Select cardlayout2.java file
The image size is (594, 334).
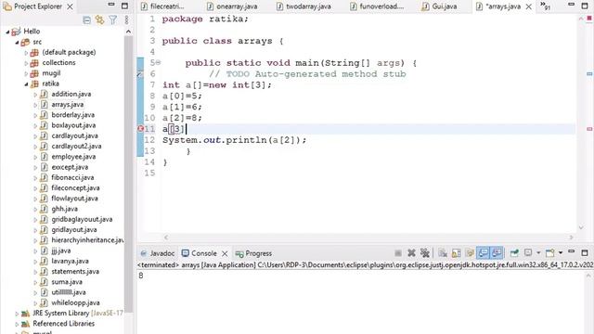coord(76,147)
